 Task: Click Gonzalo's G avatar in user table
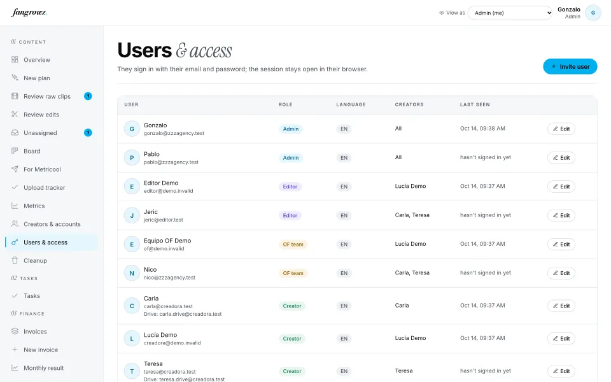[x=132, y=129]
